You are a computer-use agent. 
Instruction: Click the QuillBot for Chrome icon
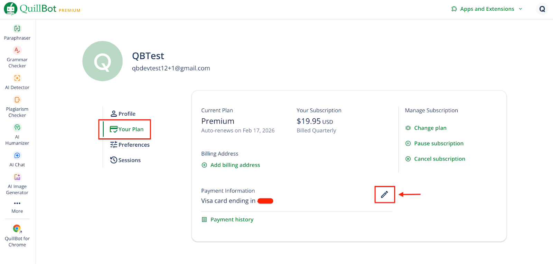[17, 228]
